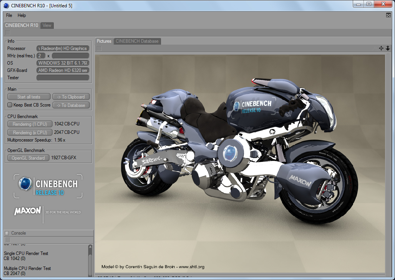The width and height of the screenshot is (395, 280).
Task: Click the Processor name field
Action: tap(63, 48)
